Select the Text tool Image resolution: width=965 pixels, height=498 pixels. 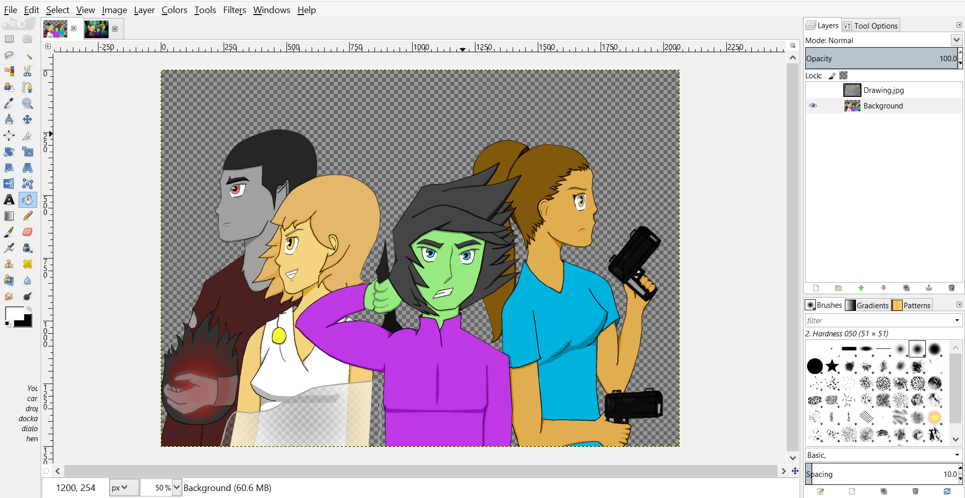tap(9, 200)
